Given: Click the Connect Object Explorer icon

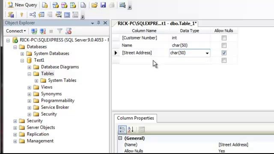Looking at the screenshot, I should tap(34, 31).
